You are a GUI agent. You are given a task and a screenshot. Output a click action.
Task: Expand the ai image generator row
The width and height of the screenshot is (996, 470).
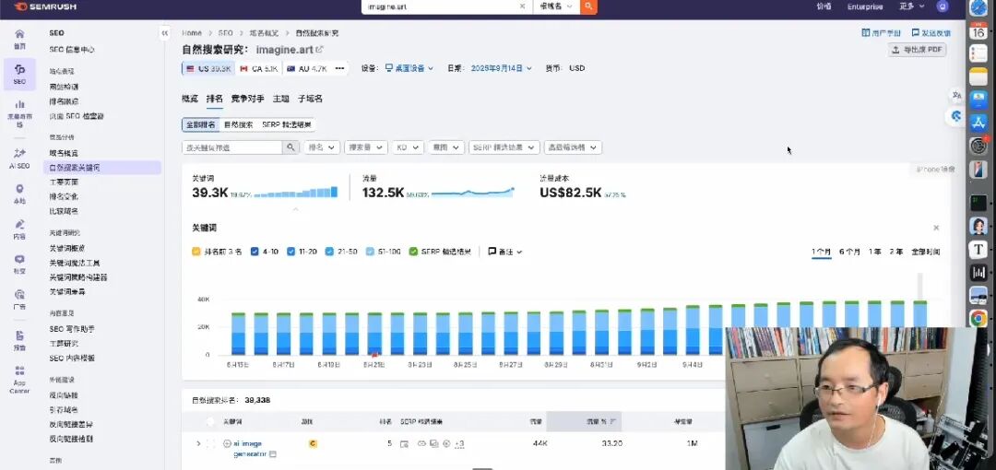click(198, 443)
